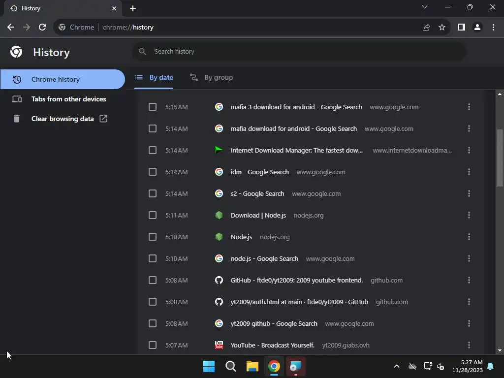Click the GitHub favicon on ftde0/yt2009 row
The height and width of the screenshot is (378, 504).
tap(219, 280)
